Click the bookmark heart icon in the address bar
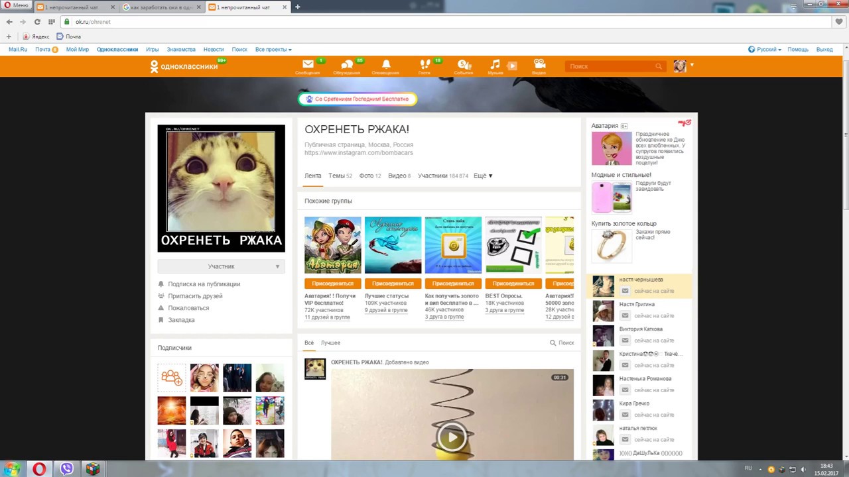 pyautogui.click(x=839, y=22)
